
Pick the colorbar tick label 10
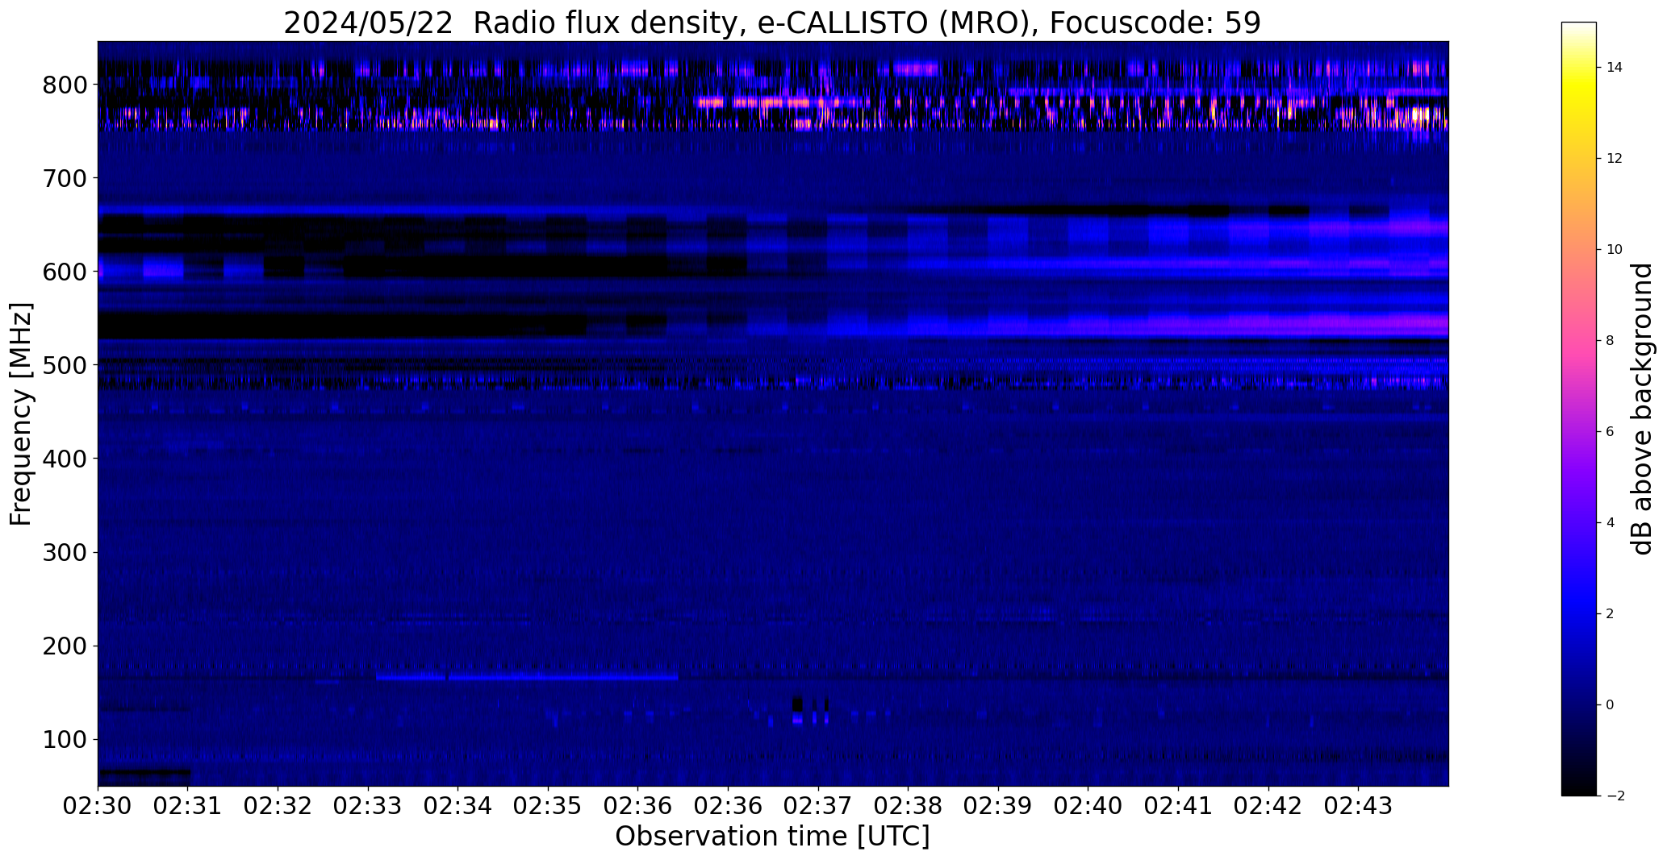(1615, 250)
